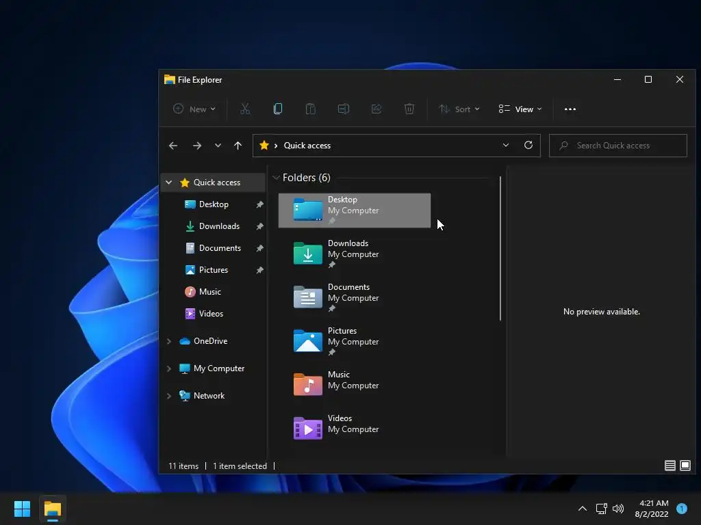
Task: Select Pictures in navigation pane
Action: click(x=214, y=270)
